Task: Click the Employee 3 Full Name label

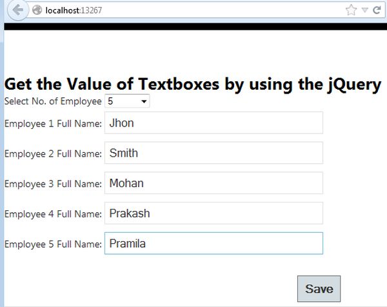Action: [53, 184]
